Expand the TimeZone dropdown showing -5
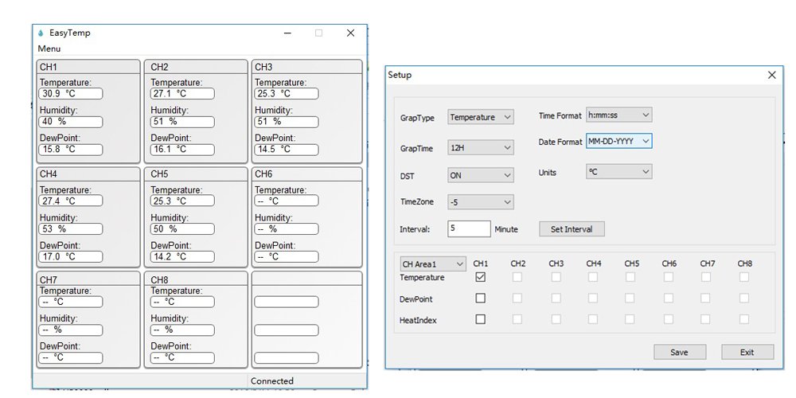This screenshot has width=796, height=398. point(480,202)
